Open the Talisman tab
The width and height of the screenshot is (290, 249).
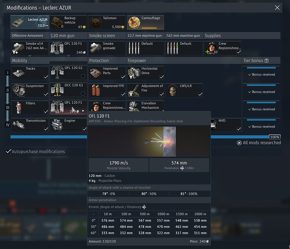(x=107, y=23)
